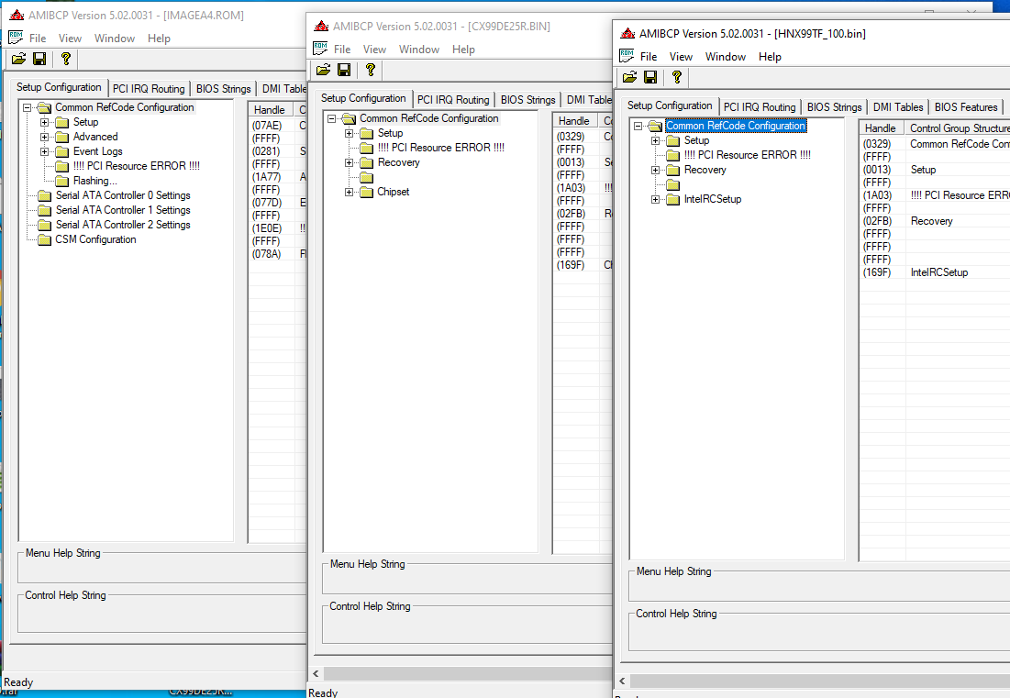1010x698 pixels.
Task: Save icon in HNX99TF_100.bin window toolbar
Action: click(x=650, y=77)
